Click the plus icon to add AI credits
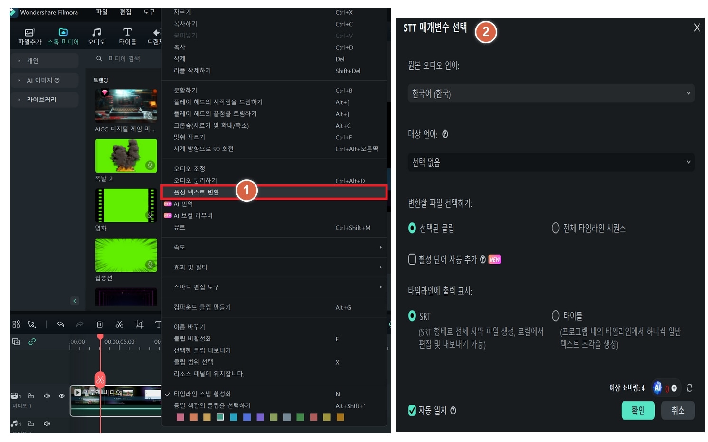This screenshot has width=708, height=442. point(674,388)
